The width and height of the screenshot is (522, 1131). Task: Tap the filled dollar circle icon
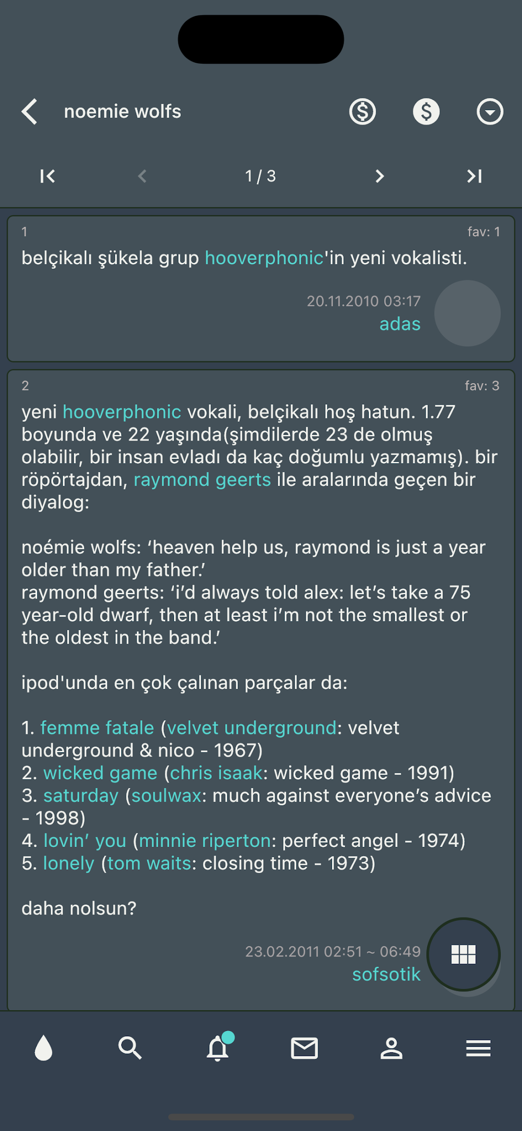(426, 112)
